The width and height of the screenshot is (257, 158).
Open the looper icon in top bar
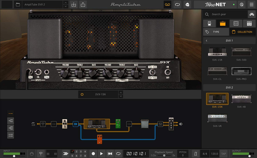[x=177, y=5]
